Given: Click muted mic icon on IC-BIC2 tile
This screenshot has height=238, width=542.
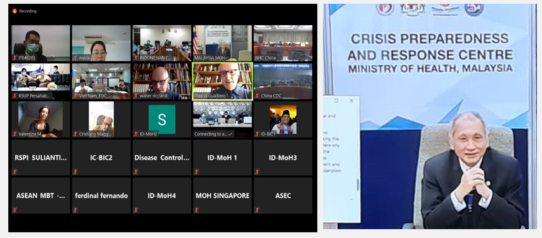Looking at the screenshot, I should 76,172.
